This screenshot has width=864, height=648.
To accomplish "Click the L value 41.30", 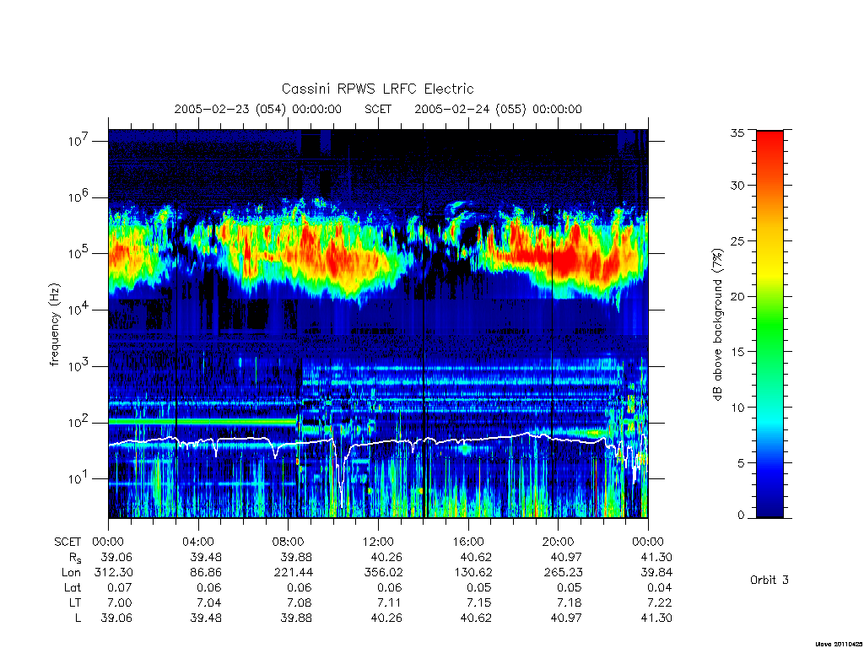I will (x=656, y=618).
